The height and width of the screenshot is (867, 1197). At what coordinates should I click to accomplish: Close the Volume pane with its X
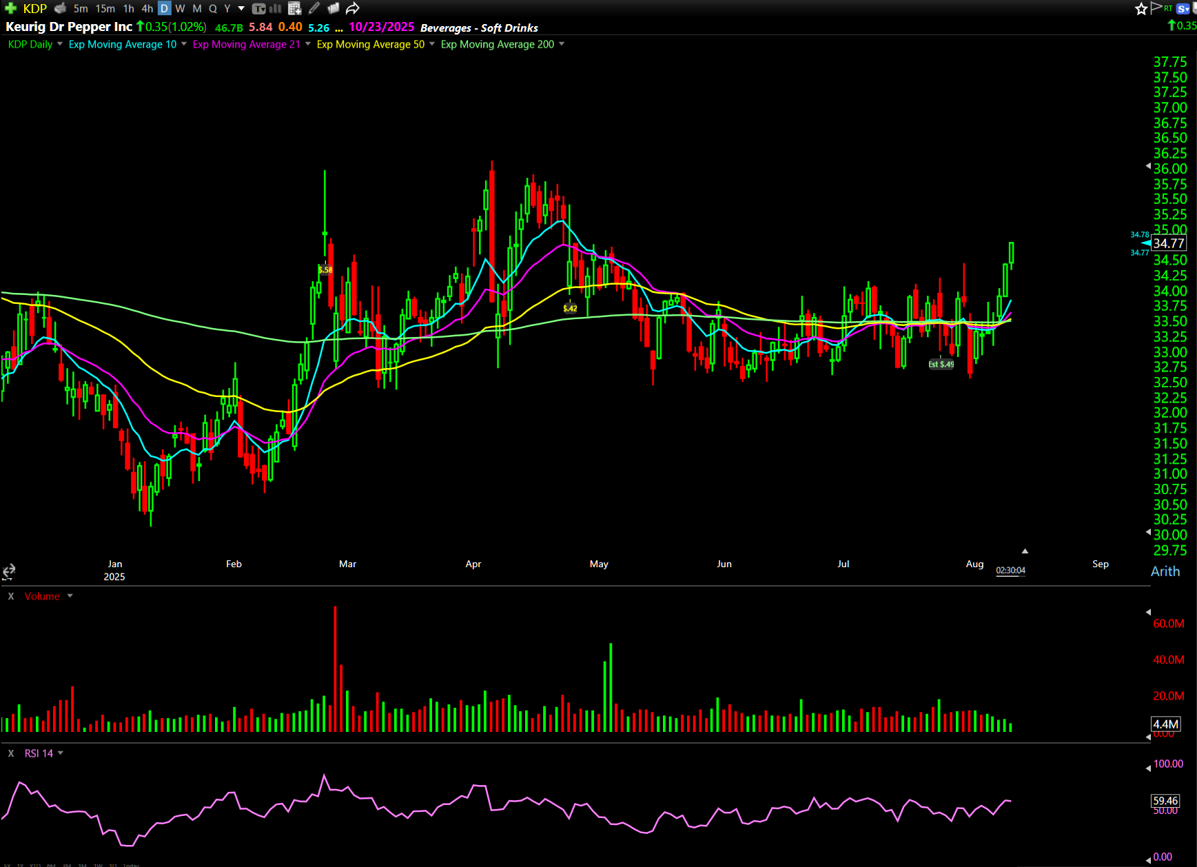tap(11, 596)
